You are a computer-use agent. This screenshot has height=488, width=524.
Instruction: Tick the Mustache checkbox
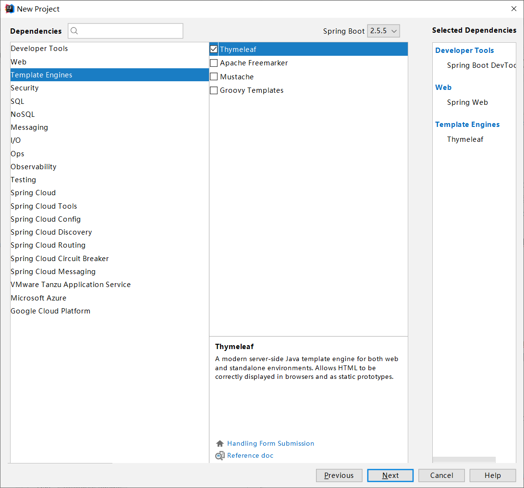[214, 76]
